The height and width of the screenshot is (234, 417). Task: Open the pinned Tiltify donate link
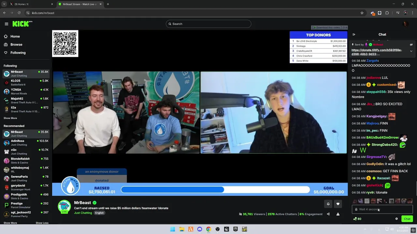point(377,52)
